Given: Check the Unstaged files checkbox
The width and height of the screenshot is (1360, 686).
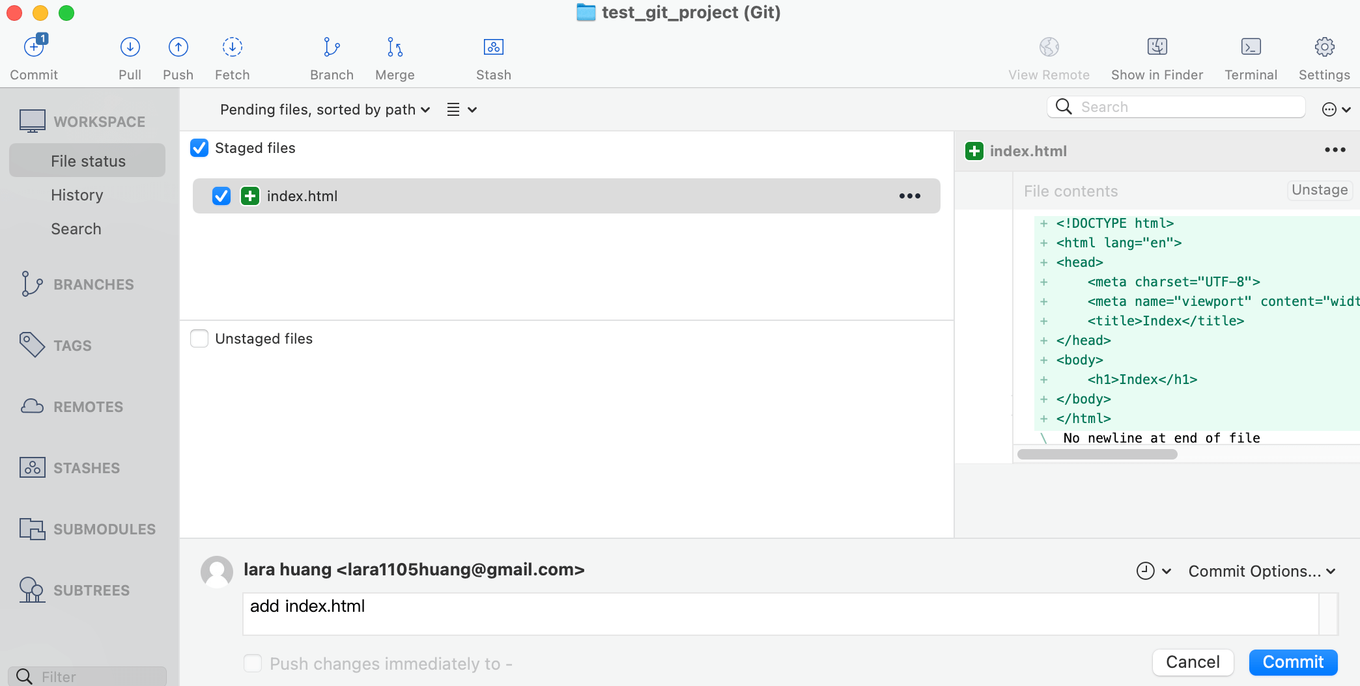Looking at the screenshot, I should (x=199, y=338).
